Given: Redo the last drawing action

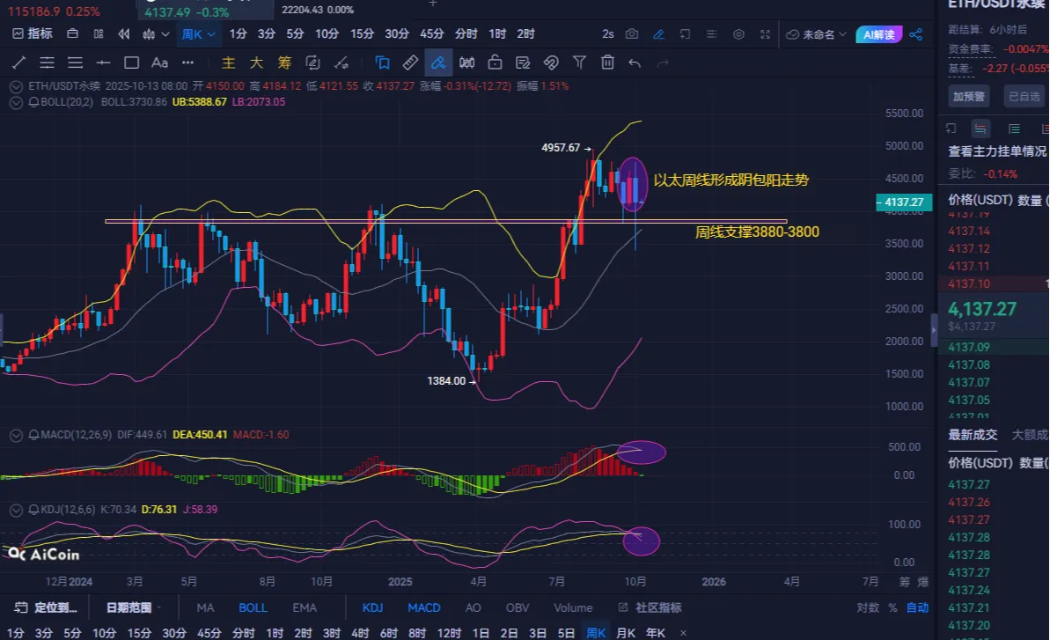Looking at the screenshot, I should (663, 63).
